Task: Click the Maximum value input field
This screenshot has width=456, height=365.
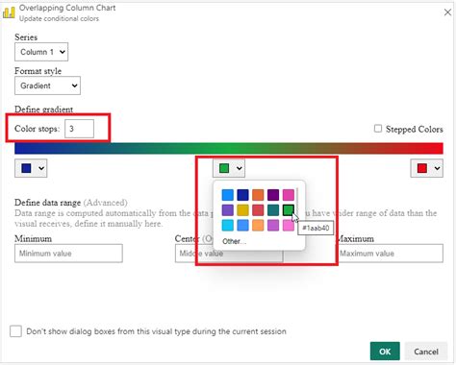Action: click(390, 254)
